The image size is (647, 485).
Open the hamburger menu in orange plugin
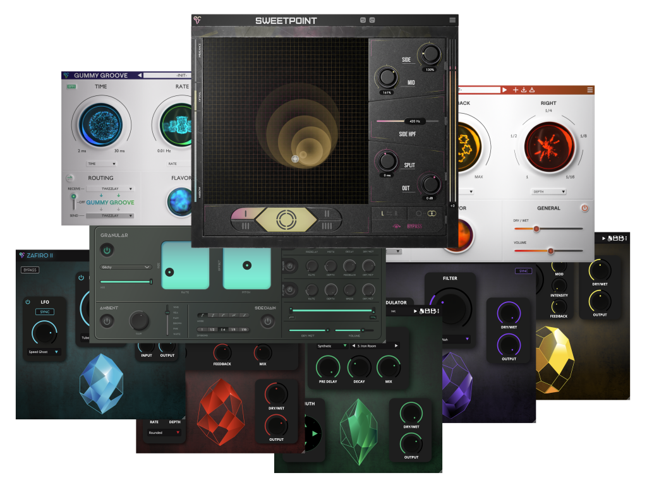click(x=590, y=90)
